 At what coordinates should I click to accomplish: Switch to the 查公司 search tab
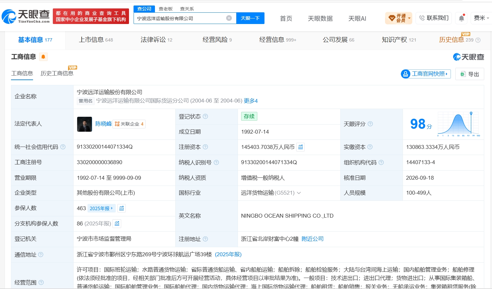tap(144, 9)
